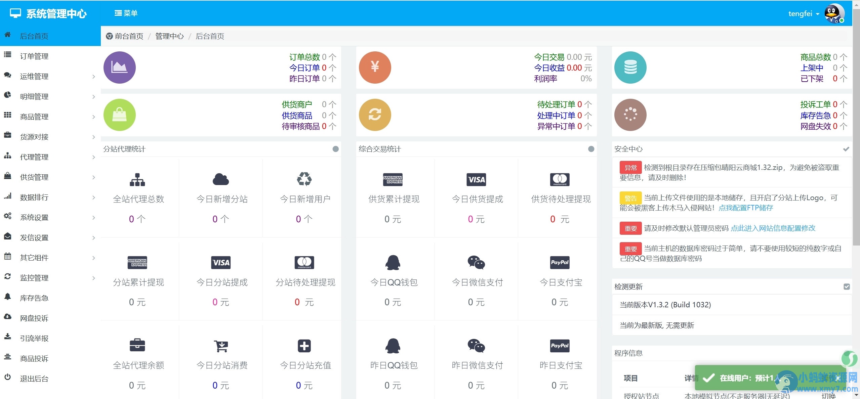Click the American Express icon above 分站累计提现

point(137,263)
